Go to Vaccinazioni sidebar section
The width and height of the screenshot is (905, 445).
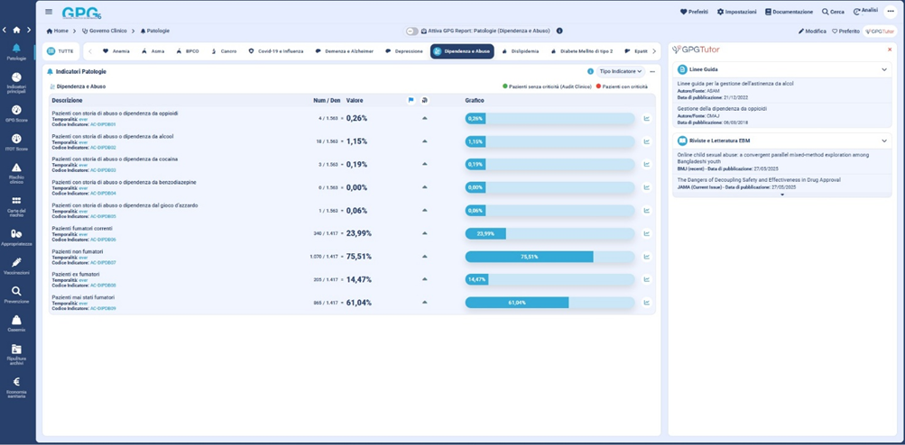point(16,266)
